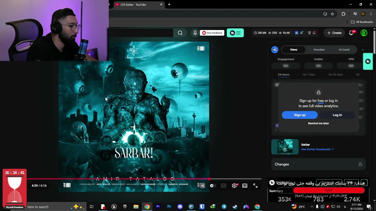Click the 261.8K stat in vidIQ bar
The width and height of the screenshot is (376, 211).
coord(260,33)
